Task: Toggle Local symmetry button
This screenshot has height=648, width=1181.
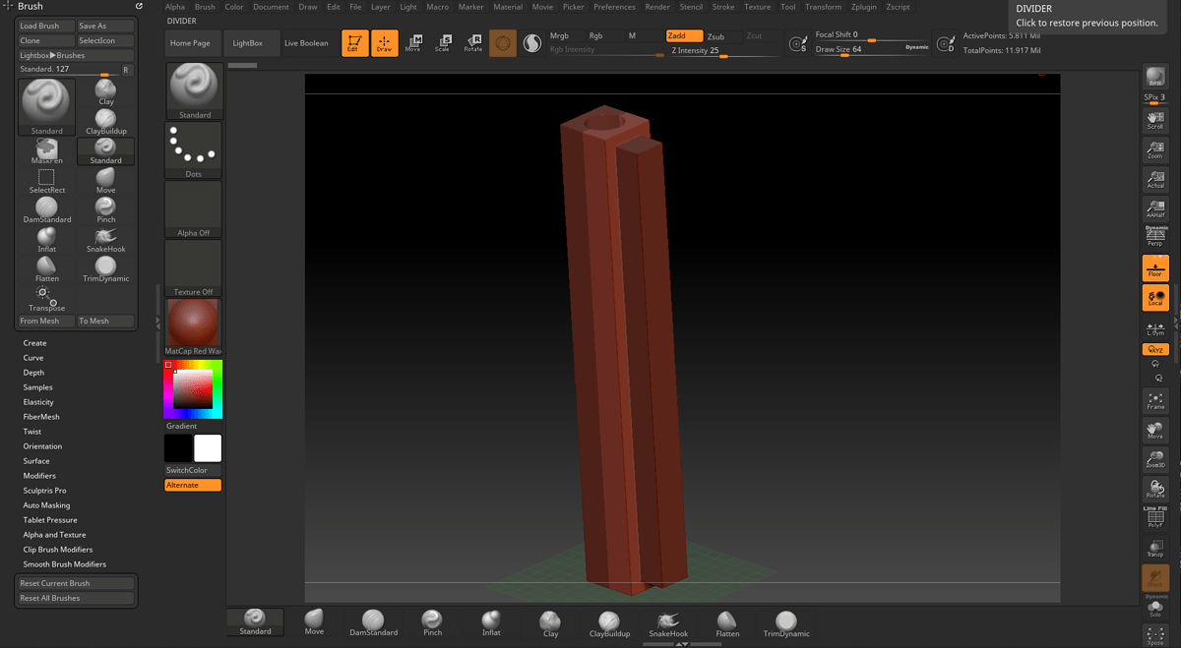Action: click(x=1155, y=297)
